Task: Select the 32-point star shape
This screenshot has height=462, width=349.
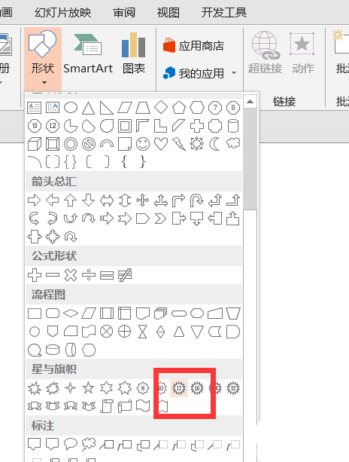Action: [x=233, y=388]
